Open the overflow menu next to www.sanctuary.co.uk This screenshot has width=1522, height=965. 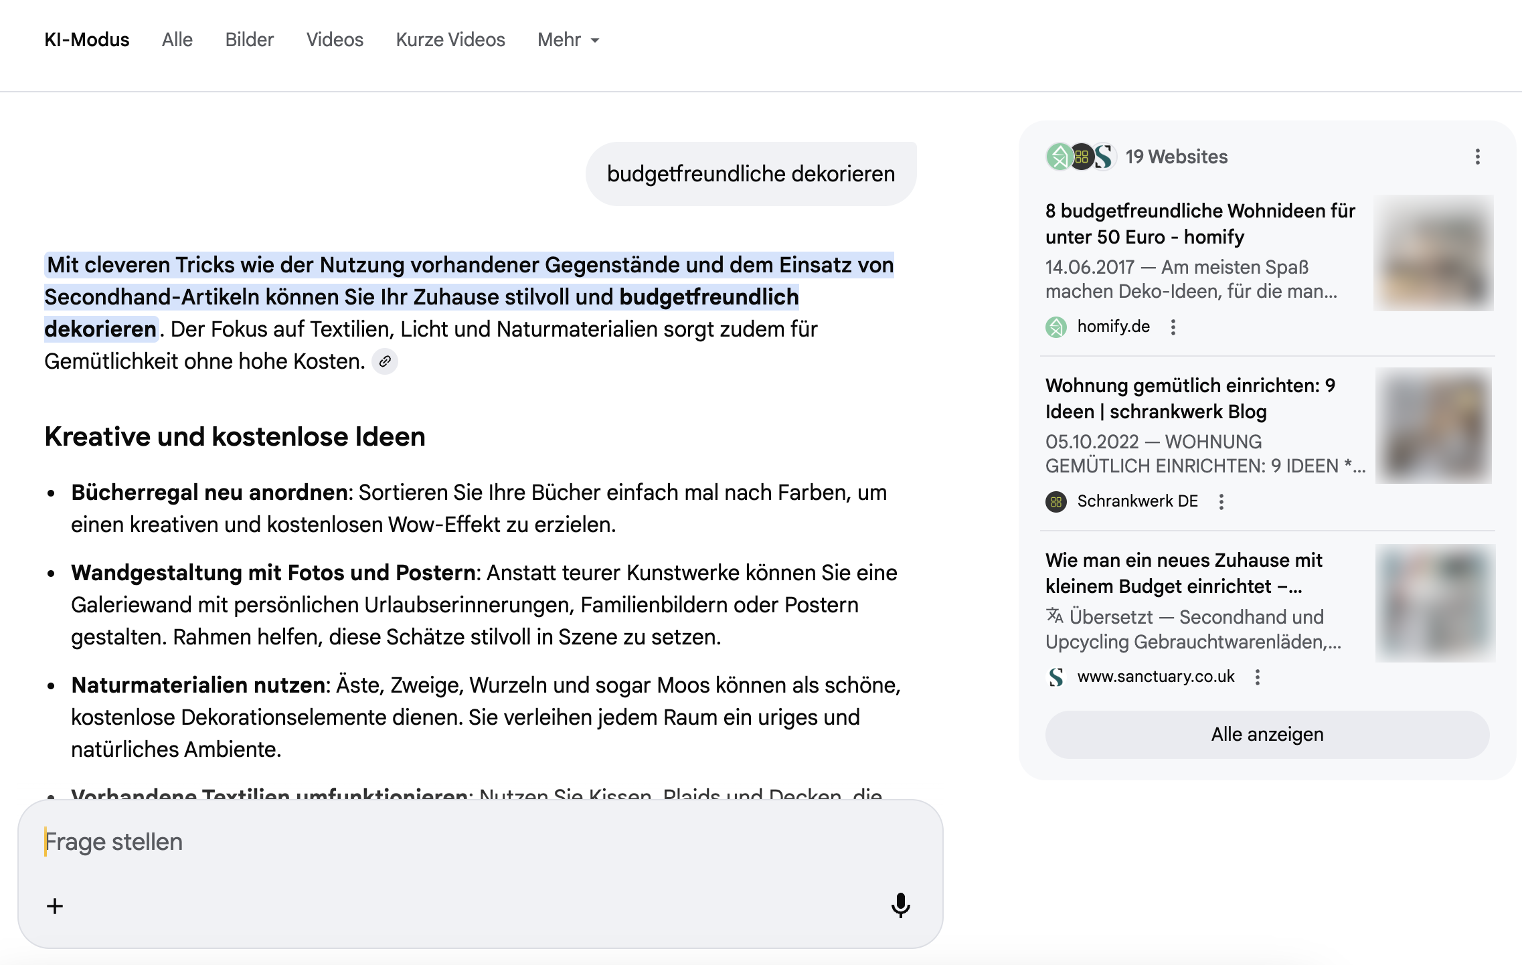tap(1259, 677)
